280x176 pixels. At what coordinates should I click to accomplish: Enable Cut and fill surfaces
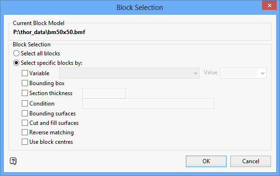coord(25,123)
